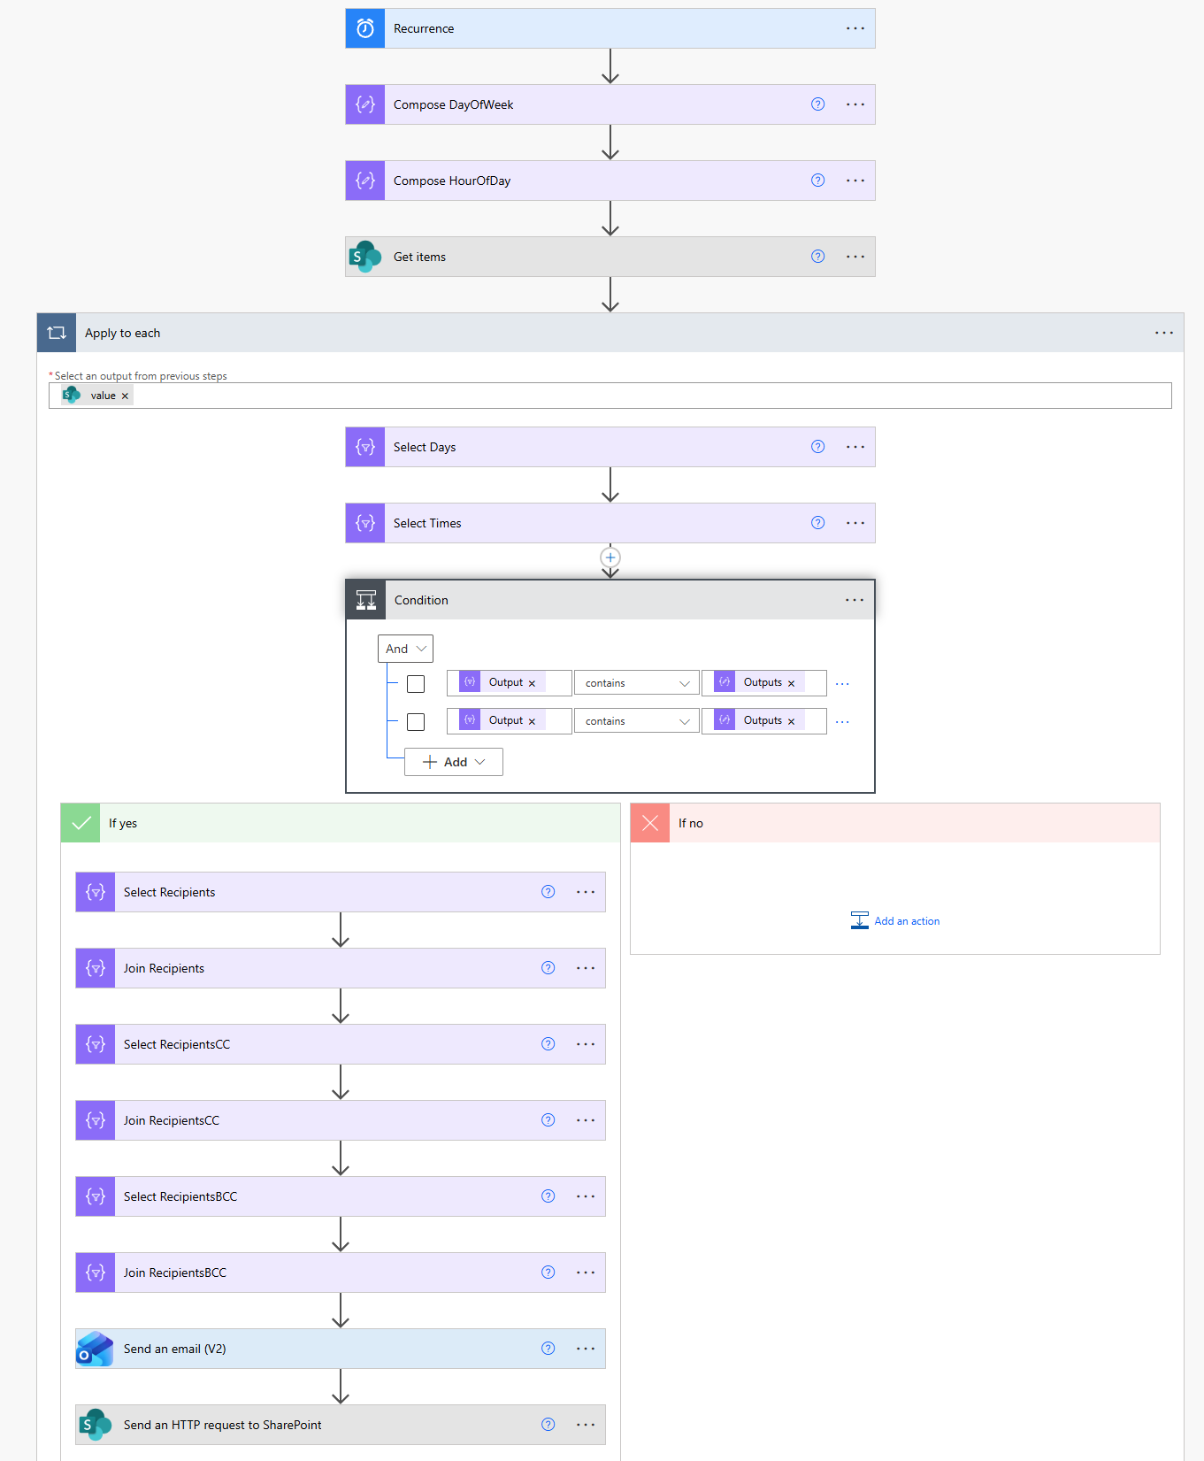Viewport: 1204px width, 1461px height.
Task: Click the Condition action icon
Action: pyautogui.click(x=366, y=600)
